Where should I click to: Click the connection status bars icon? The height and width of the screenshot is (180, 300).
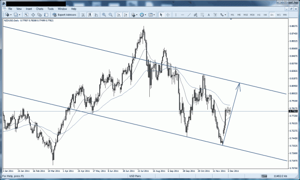point(264,176)
